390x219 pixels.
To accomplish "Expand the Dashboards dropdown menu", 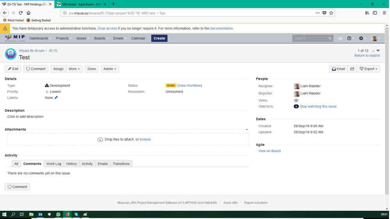I will point(40,38).
